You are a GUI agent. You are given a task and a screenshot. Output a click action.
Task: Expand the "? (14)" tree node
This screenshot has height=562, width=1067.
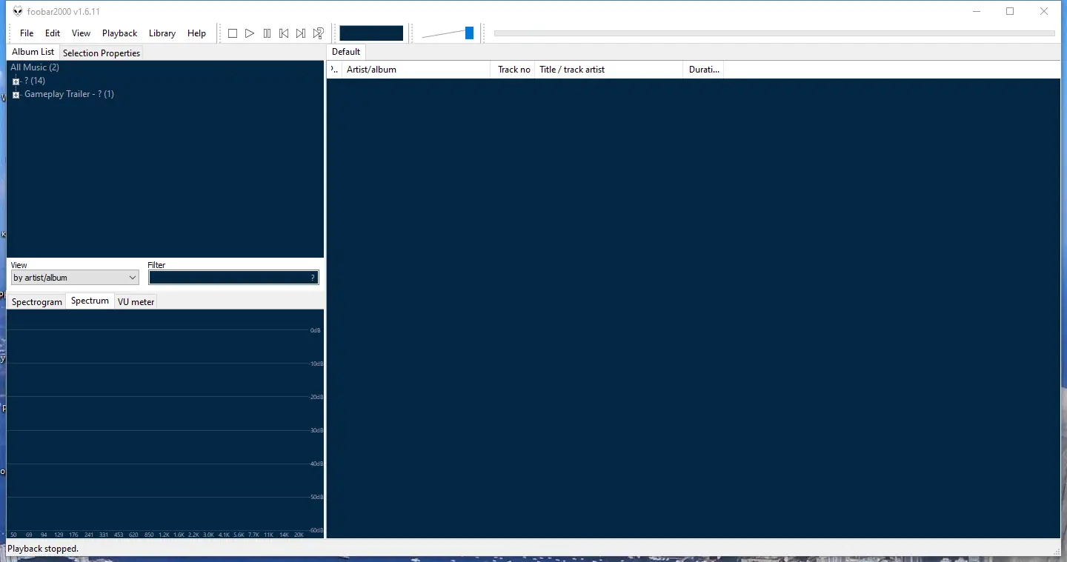16,81
